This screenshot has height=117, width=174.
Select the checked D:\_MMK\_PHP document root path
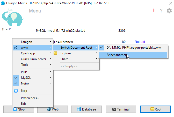pos(133,48)
